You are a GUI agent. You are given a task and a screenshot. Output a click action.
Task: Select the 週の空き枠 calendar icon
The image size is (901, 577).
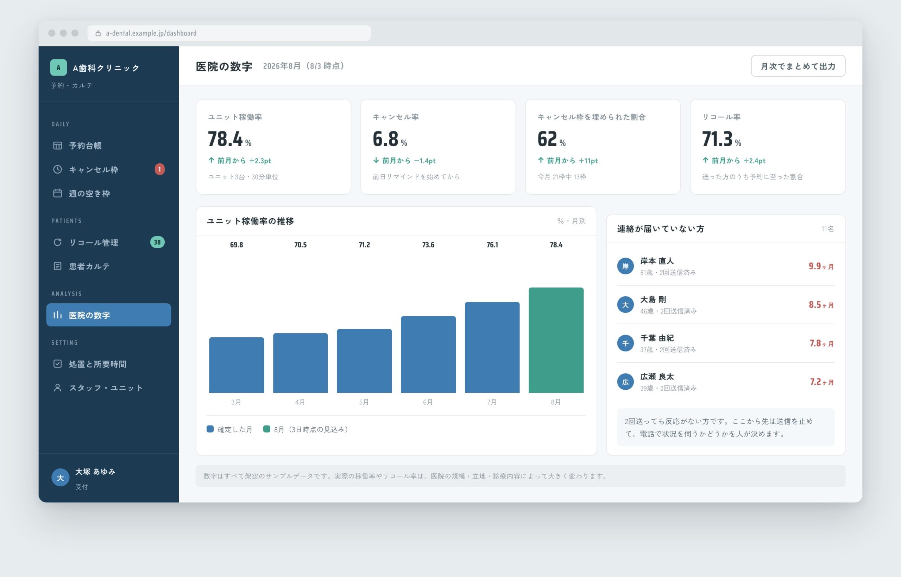[57, 193]
